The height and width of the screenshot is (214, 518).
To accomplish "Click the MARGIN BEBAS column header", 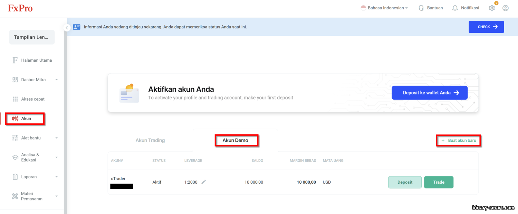I will tap(303, 161).
